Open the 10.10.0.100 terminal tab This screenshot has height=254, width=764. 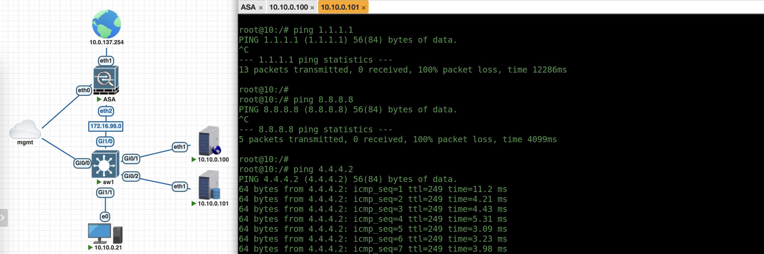[288, 7]
